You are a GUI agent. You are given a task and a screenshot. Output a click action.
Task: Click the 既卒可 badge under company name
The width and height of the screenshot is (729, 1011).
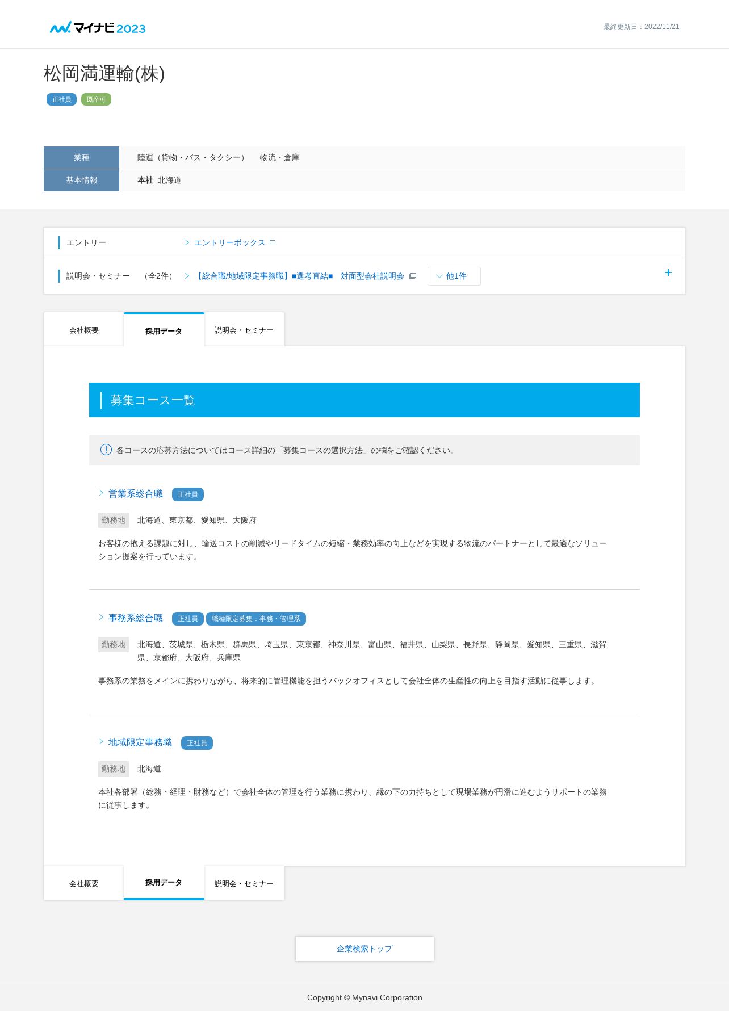[x=96, y=99]
